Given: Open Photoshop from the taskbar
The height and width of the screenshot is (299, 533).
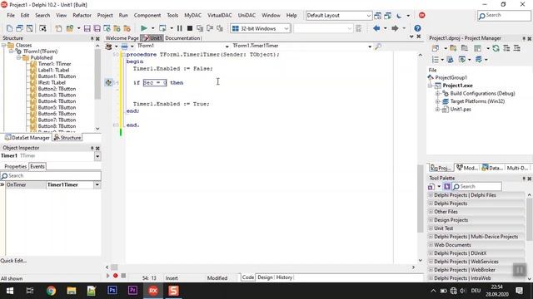Looking at the screenshot, I should coord(112,291).
